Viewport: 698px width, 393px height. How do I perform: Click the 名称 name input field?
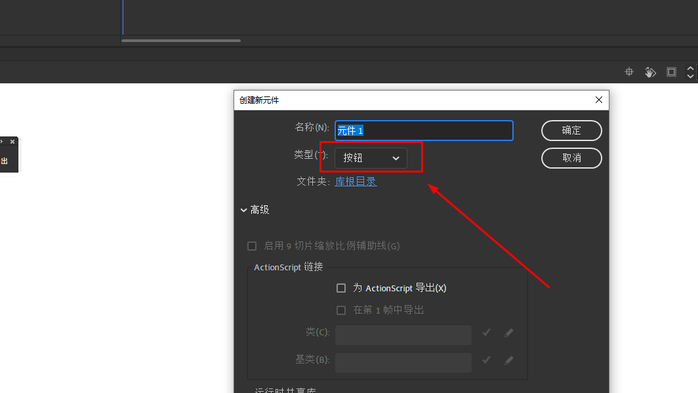pyautogui.click(x=424, y=131)
